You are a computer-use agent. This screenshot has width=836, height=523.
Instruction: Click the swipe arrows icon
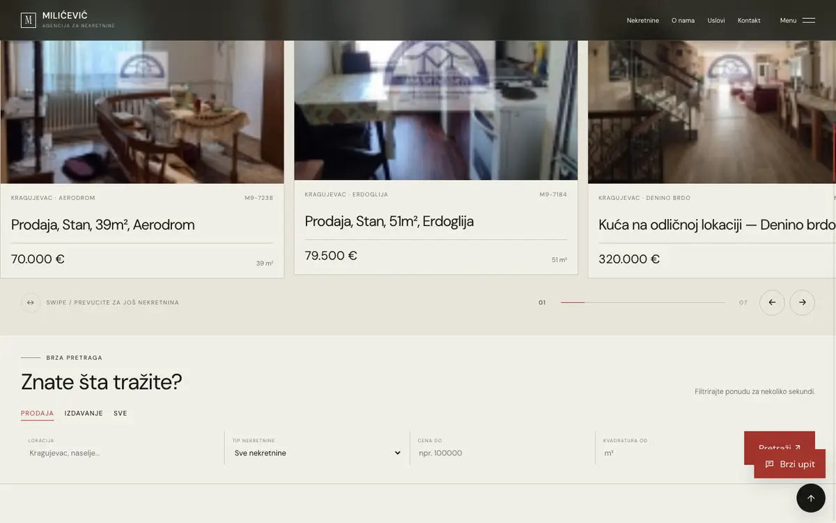[x=31, y=303]
